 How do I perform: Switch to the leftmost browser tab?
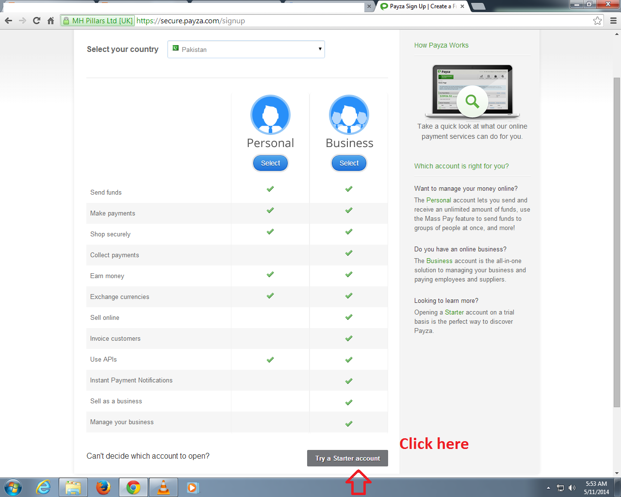coord(184,6)
